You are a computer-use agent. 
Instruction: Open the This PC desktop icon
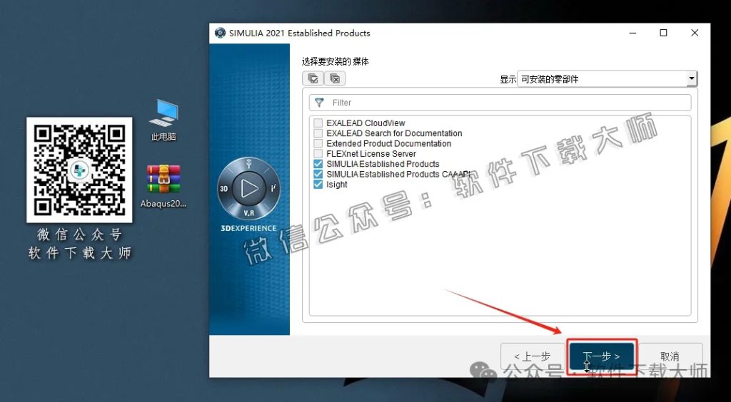tap(163, 120)
